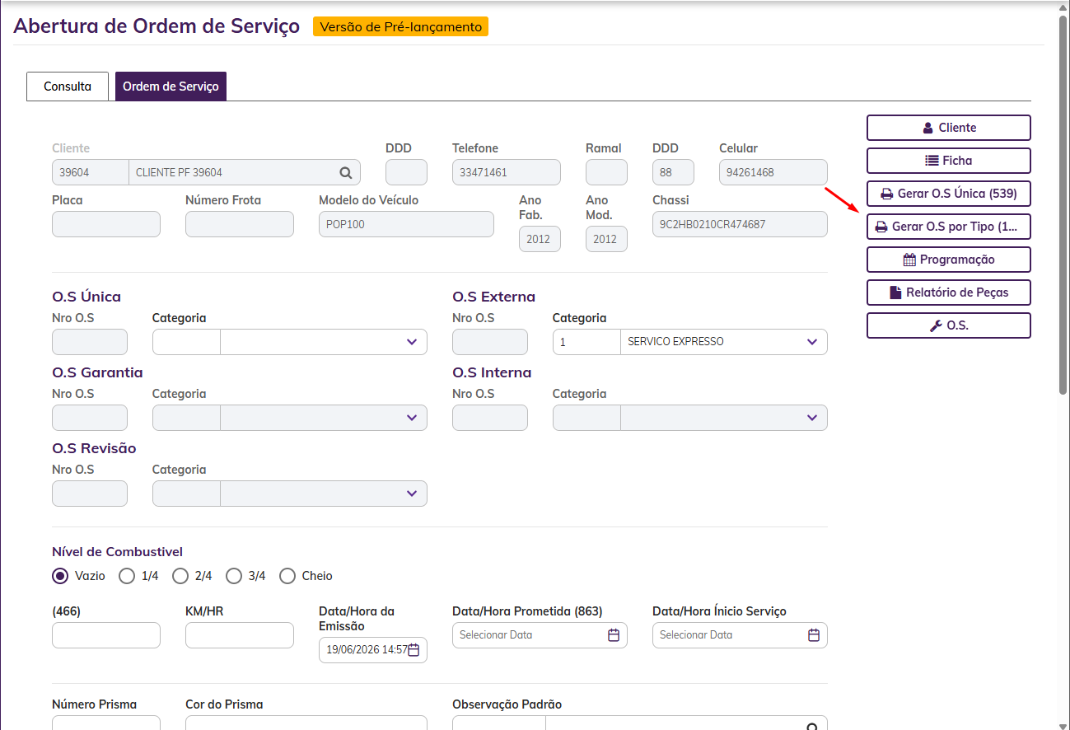1070x730 pixels.
Task: Click the Celular field 94261468
Action: (773, 172)
